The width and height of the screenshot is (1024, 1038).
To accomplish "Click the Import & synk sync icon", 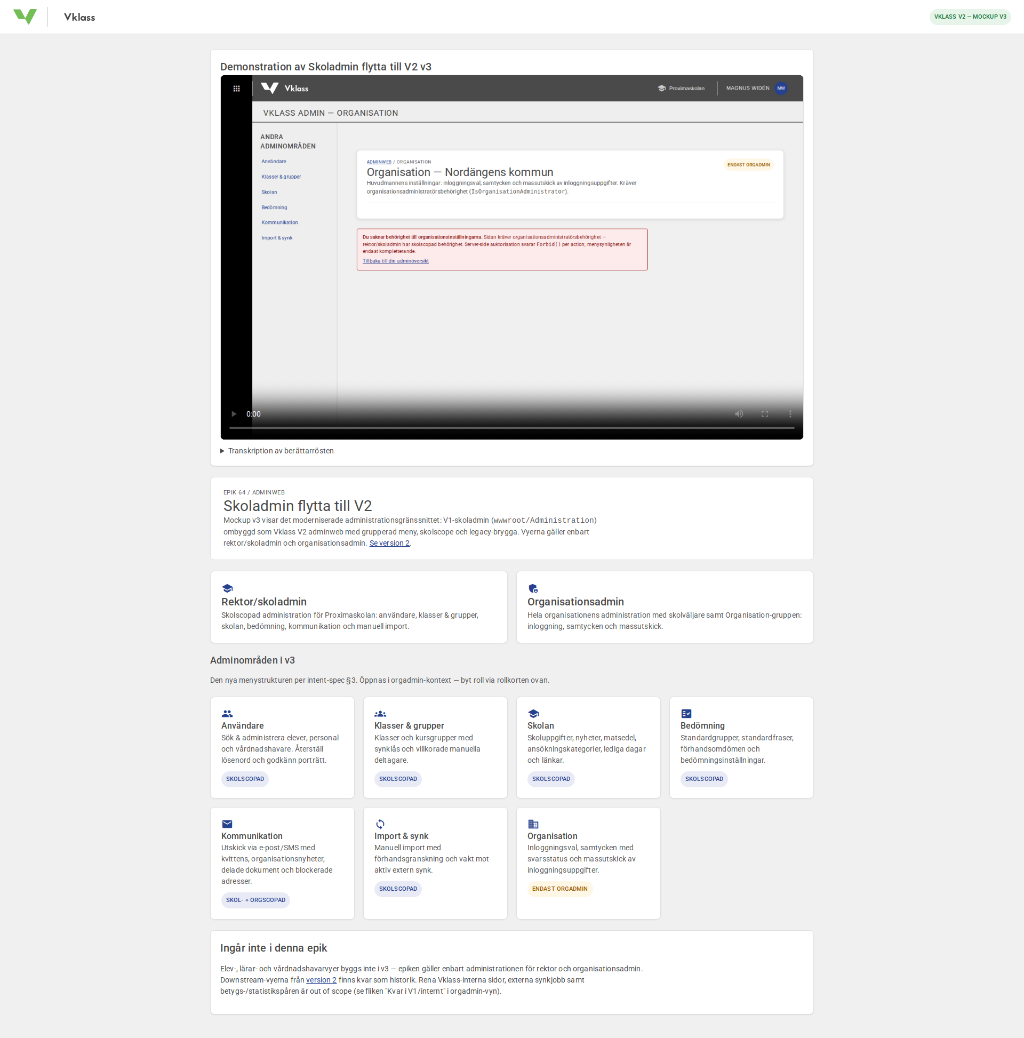I will point(380,824).
